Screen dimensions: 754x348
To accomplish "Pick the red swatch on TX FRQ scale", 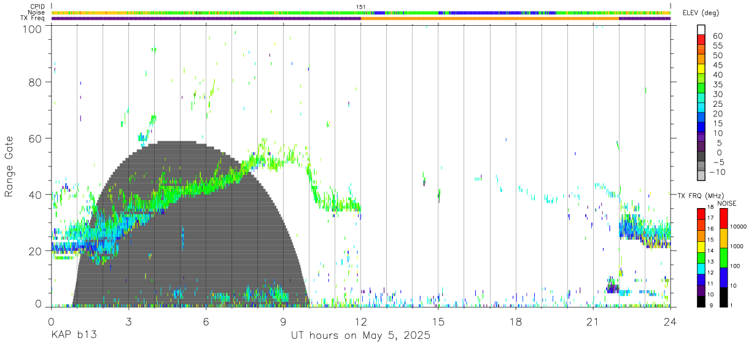I will point(701,213).
